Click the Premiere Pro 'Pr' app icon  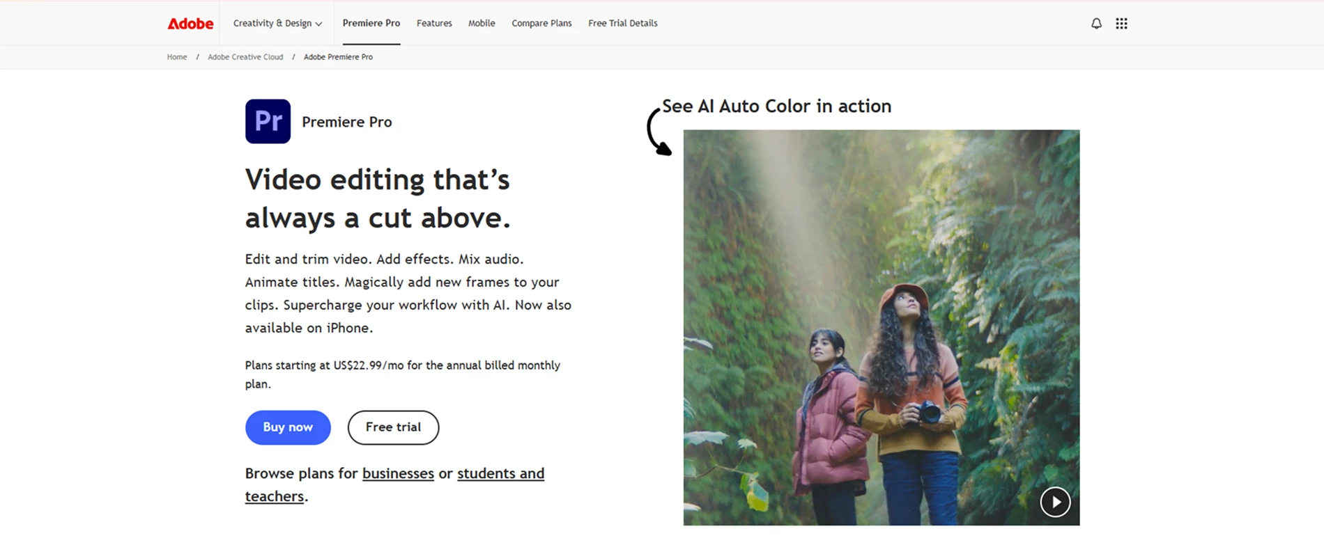pos(268,122)
